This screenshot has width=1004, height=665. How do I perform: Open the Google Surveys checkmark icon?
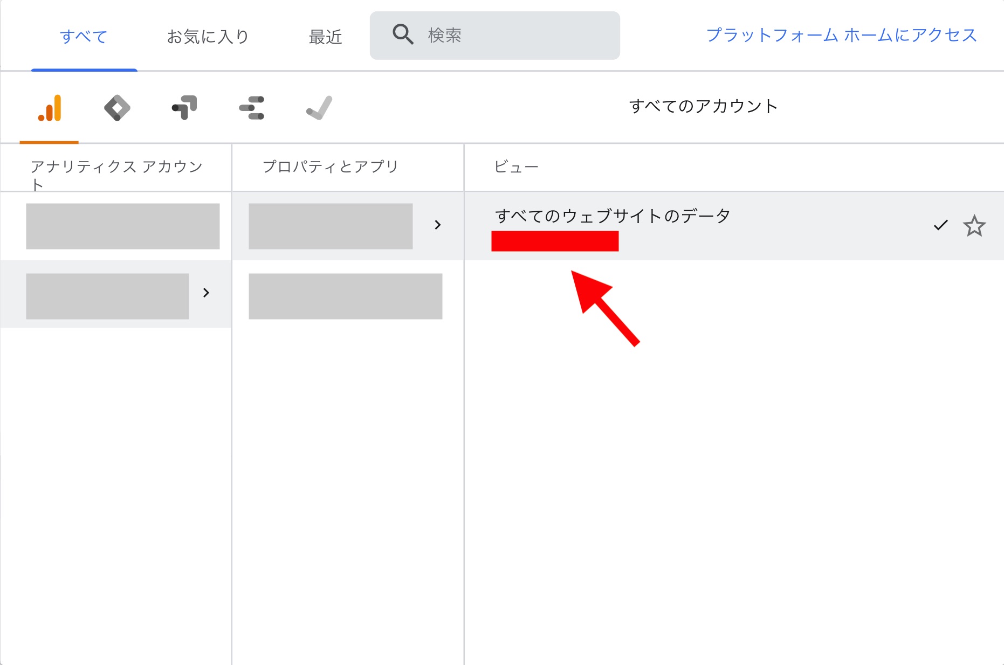(x=318, y=107)
